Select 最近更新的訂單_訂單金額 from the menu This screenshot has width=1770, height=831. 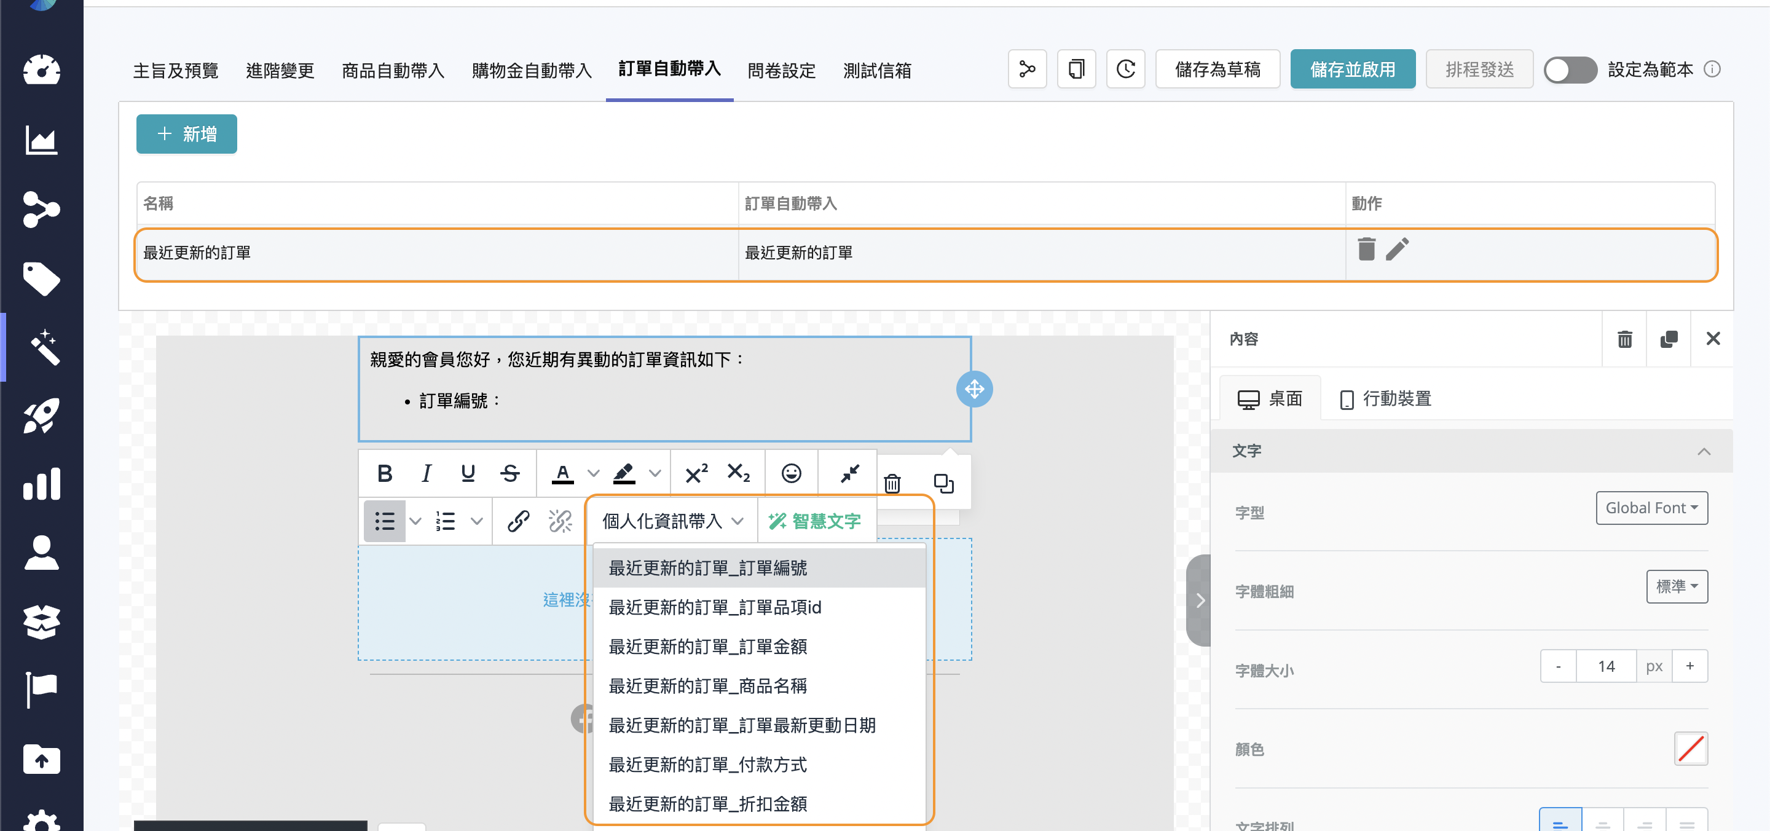pos(708,646)
